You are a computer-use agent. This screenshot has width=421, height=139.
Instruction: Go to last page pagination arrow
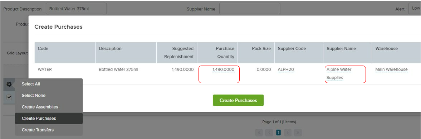pos(298,132)
